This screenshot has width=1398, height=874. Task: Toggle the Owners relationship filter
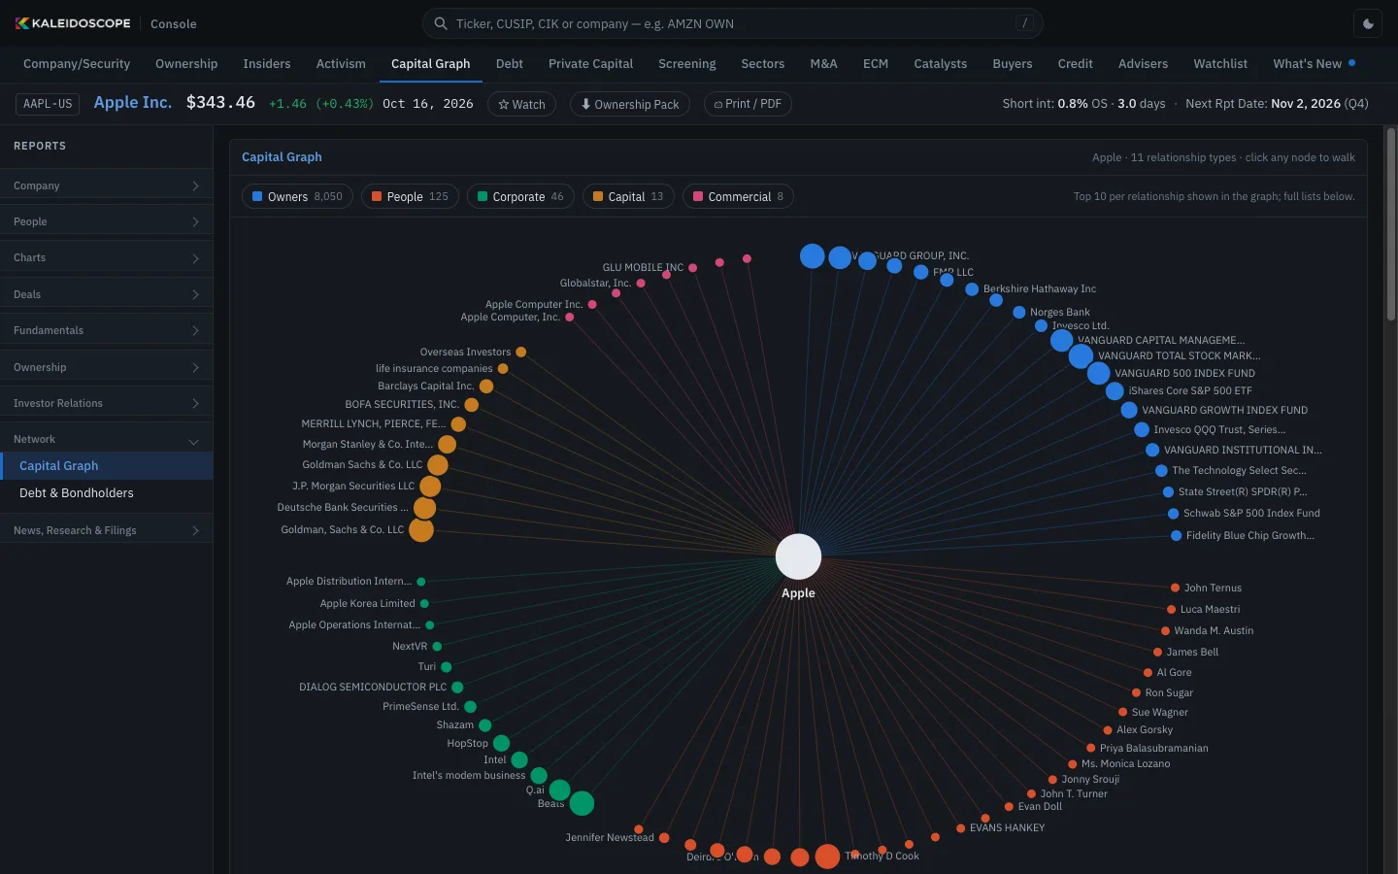(x=297, y=196)
